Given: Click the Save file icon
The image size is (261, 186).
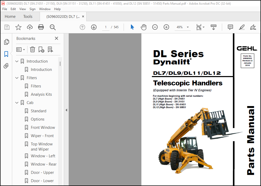Looking at the screenshot, I should pos(7,27).
